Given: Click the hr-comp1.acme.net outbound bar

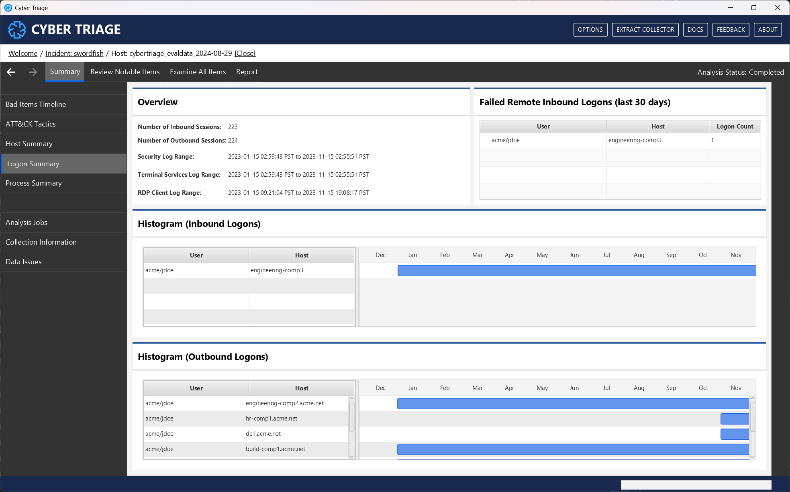Looking at the screenshot, I should point(734,419).
